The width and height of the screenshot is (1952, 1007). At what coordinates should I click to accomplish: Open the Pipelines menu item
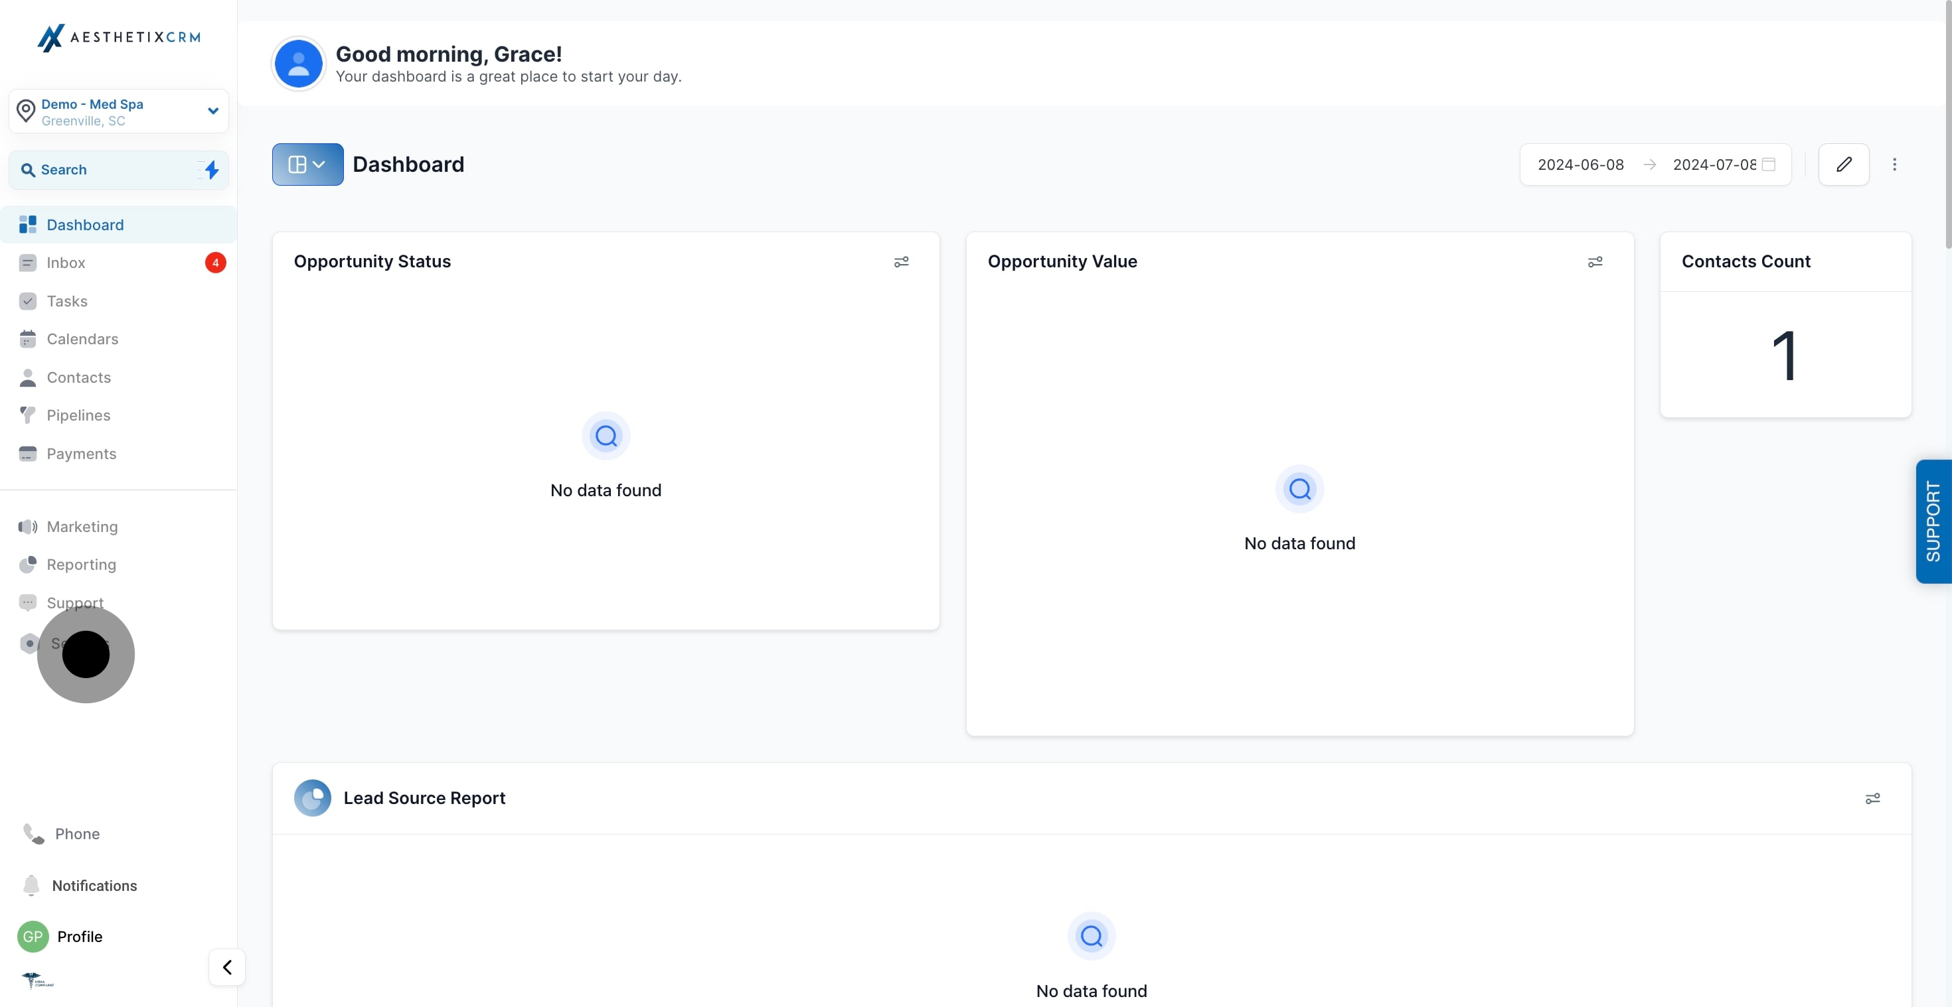pos(78,415)
